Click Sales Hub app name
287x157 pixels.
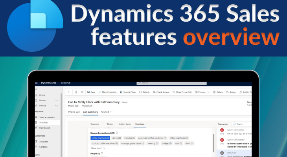(x=66, y=83)
